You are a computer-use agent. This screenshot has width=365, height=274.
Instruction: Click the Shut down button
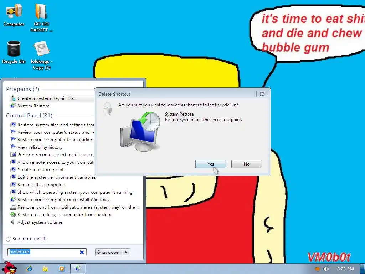108,252
